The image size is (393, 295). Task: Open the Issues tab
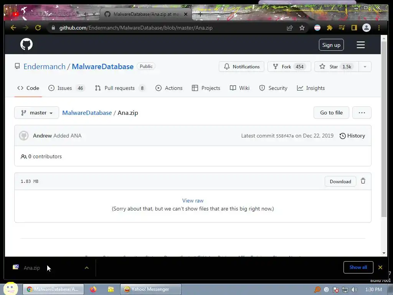[x=67, y=88]
